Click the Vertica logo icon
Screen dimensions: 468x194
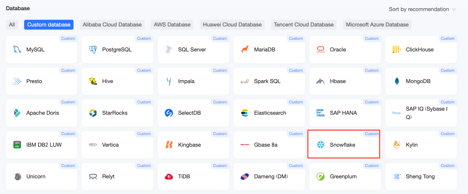(93, 145)
